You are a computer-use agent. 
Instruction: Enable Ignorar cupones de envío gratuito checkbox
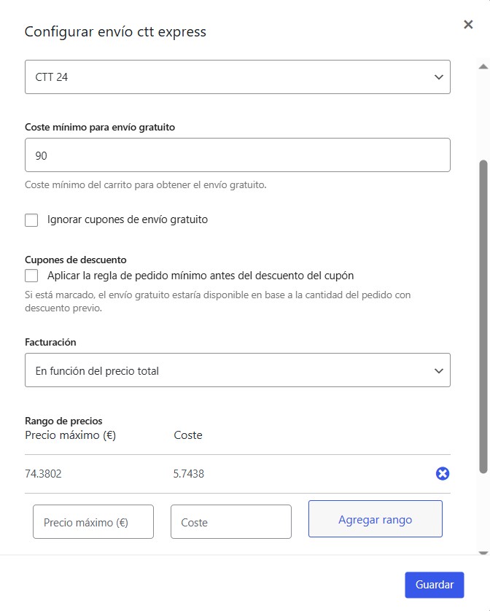tap(31, 219)
